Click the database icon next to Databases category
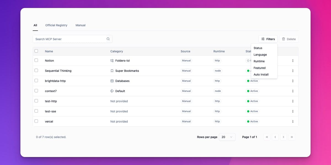 point(112,81)
